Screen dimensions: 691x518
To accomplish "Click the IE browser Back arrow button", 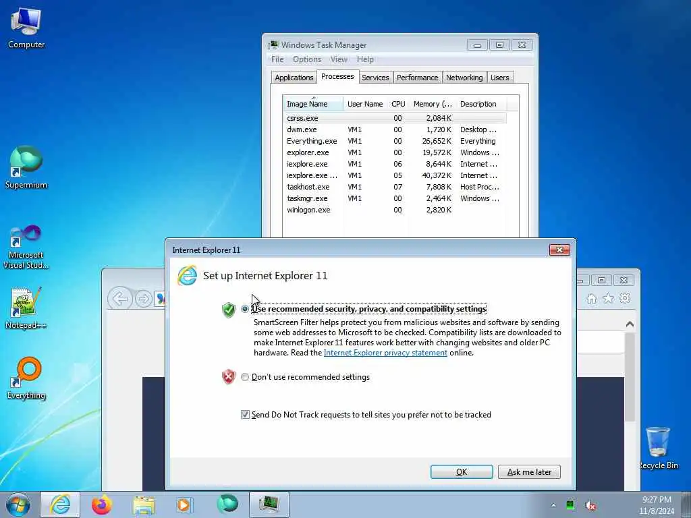I will (x=120, y=299).
